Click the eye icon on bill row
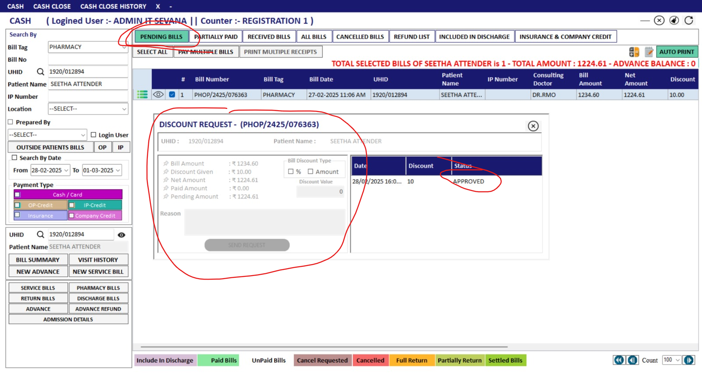The image size is (702, 373). pyautogui.click(x=158, y=95)
